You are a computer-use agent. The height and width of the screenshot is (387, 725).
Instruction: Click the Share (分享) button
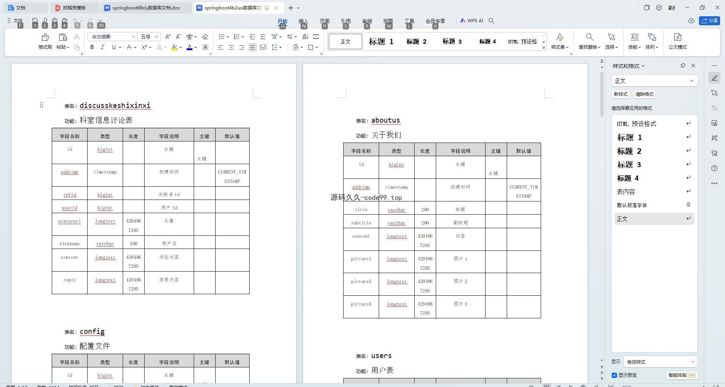pyautogui.click(x=710, y=21)
